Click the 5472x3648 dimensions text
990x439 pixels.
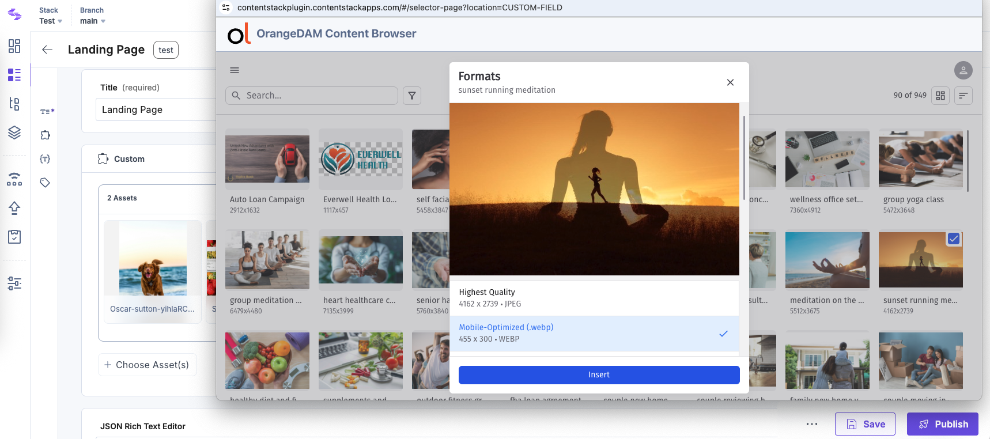[899, 210]
